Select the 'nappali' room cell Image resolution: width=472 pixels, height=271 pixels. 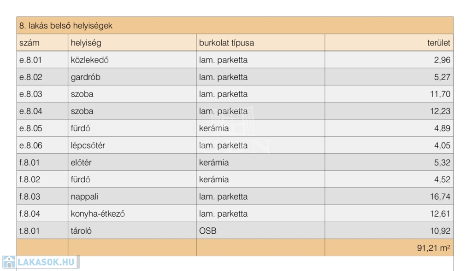pos(84,196)
